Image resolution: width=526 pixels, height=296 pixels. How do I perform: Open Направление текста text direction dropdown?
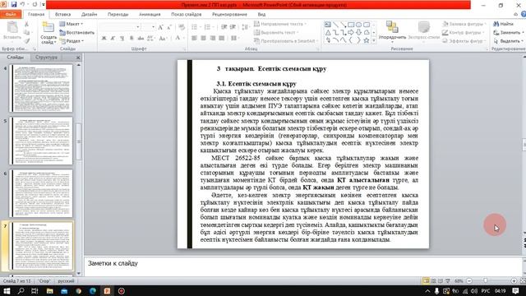coord(280,24)
